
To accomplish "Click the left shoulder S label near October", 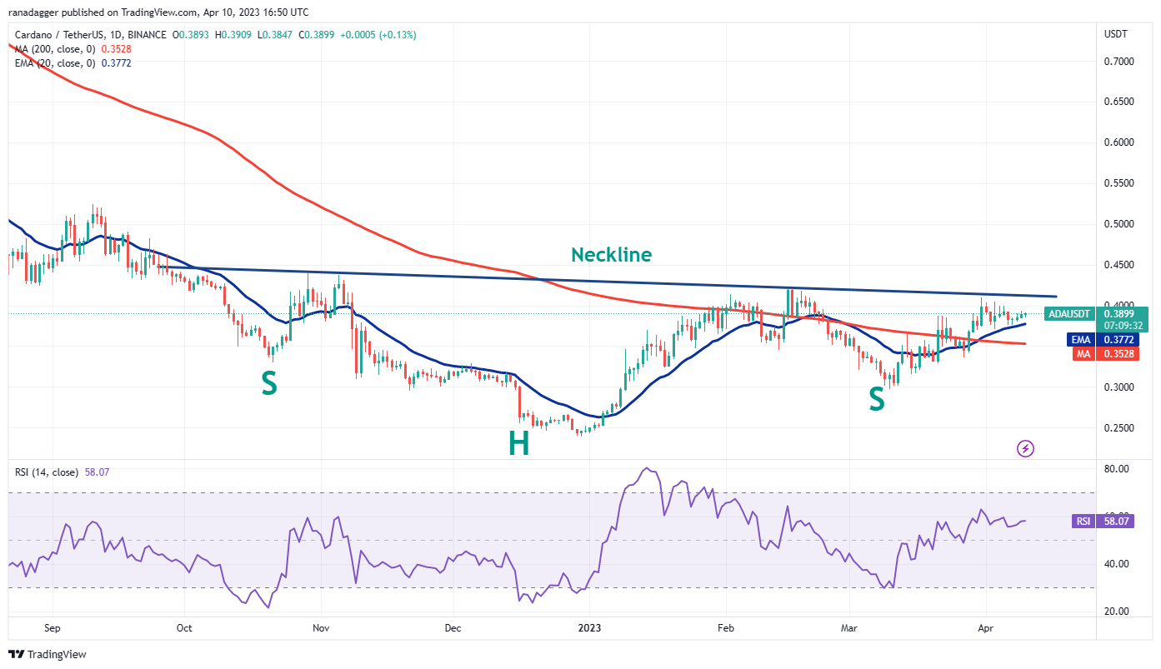I will point(268,382).
